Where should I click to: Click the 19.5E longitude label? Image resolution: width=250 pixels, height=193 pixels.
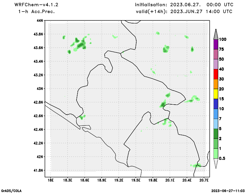(136, 180)
